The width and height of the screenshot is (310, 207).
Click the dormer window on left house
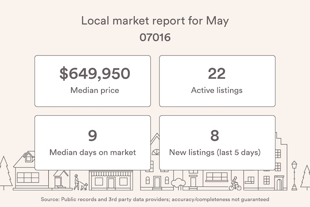coord(29,157)
